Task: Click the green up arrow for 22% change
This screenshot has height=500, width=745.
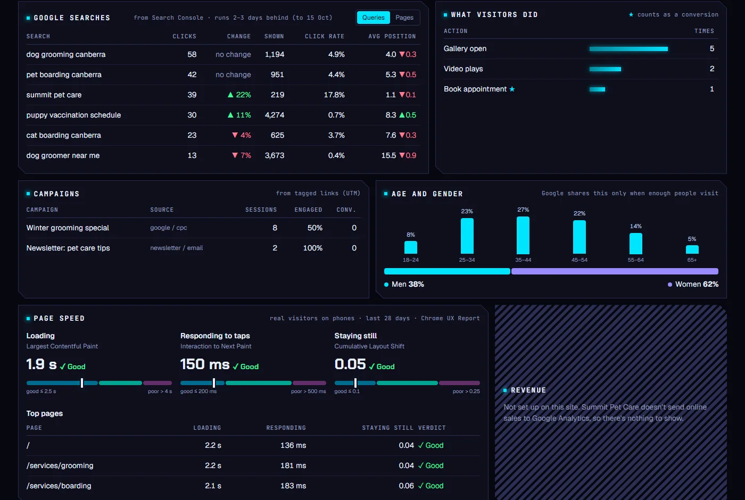Action: pos(230,95)
